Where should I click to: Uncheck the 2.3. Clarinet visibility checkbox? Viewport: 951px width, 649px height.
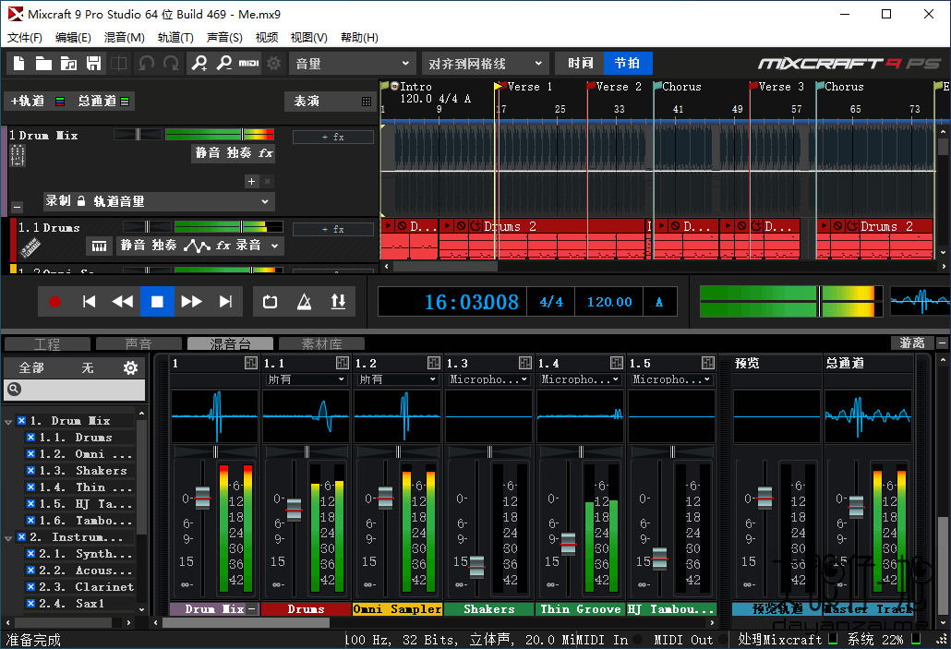click(x=30, y=586)
